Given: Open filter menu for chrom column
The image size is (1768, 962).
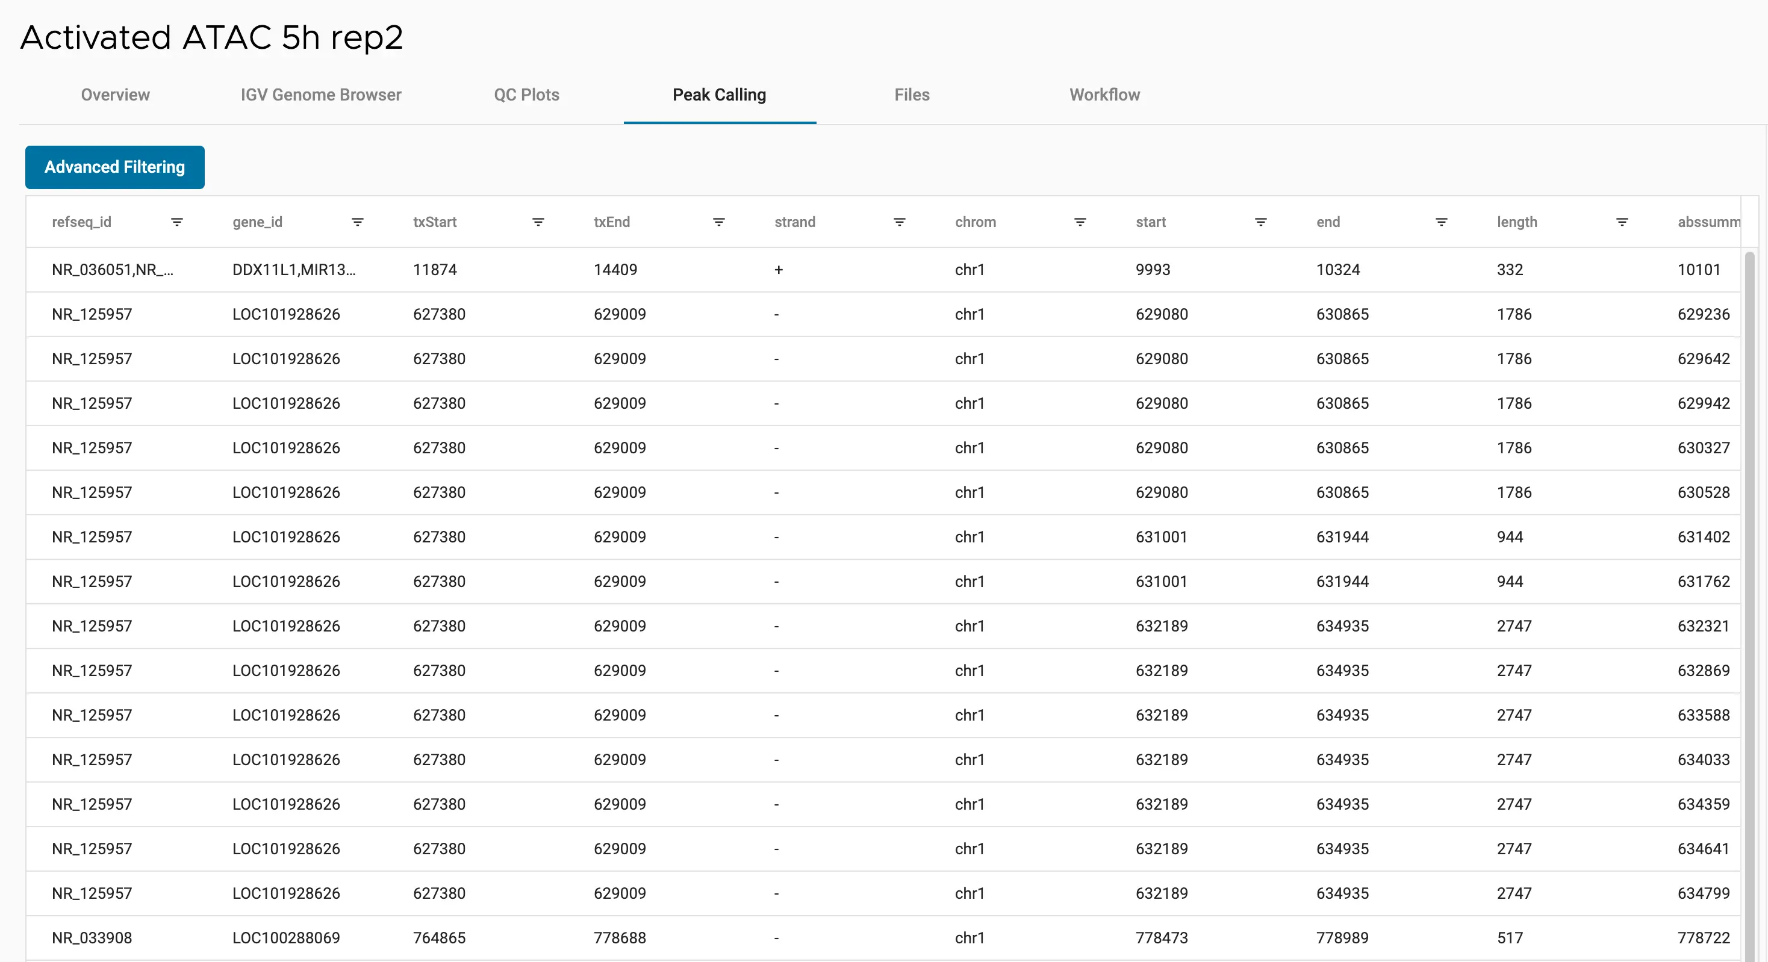Looking at the screenshot, I should pyautogui.click(x=1080, y=222).
